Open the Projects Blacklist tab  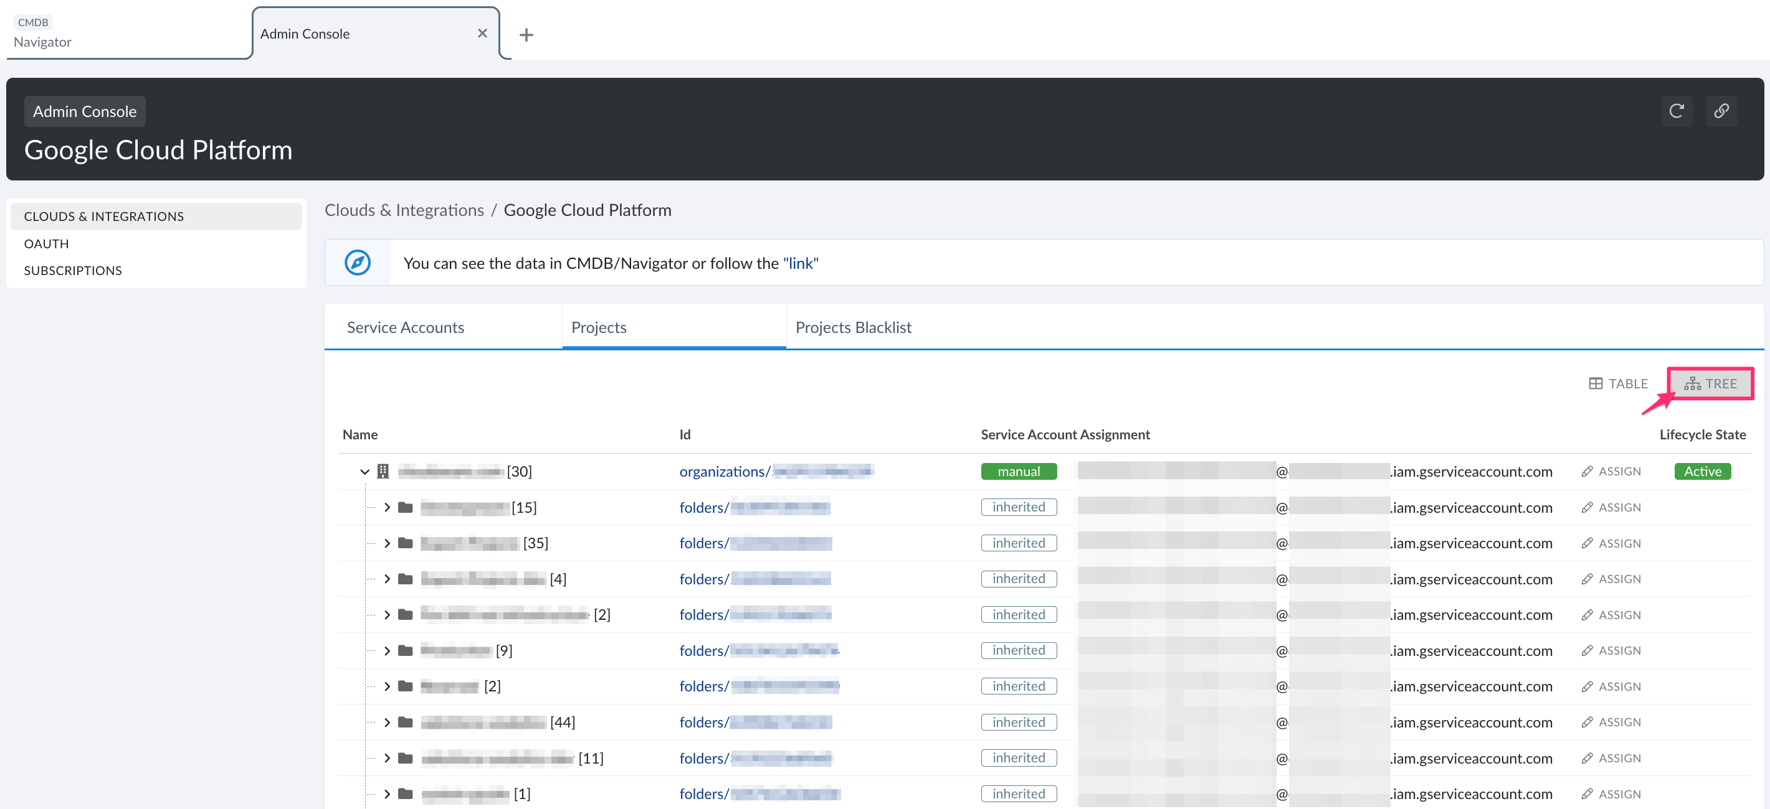click(x=853, y=327)
